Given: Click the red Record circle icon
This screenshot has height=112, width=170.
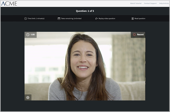Looking at the screenshot, I should point(134,35).
